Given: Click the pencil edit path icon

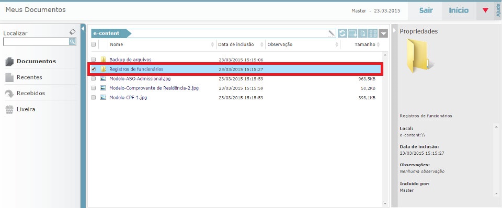Looking at the screenshot, I should point(332,33).
